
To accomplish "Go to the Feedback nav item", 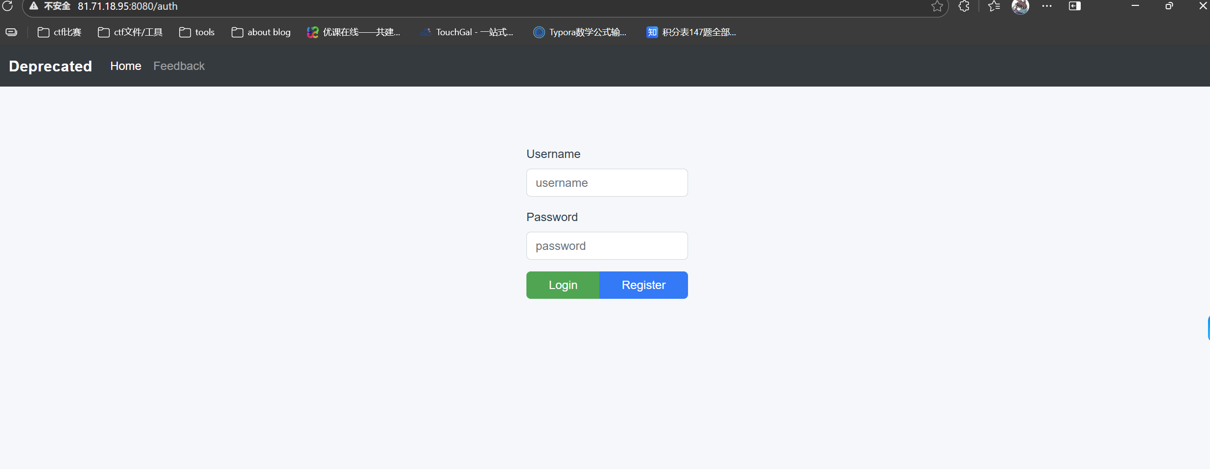I will click(179, 66).
